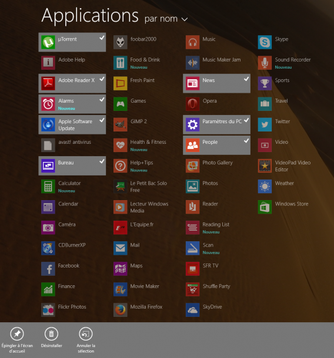Image resolution: width=334 pixels, height=358 pixels.
Task: Open the Weather sun icon
Action: 265,186
